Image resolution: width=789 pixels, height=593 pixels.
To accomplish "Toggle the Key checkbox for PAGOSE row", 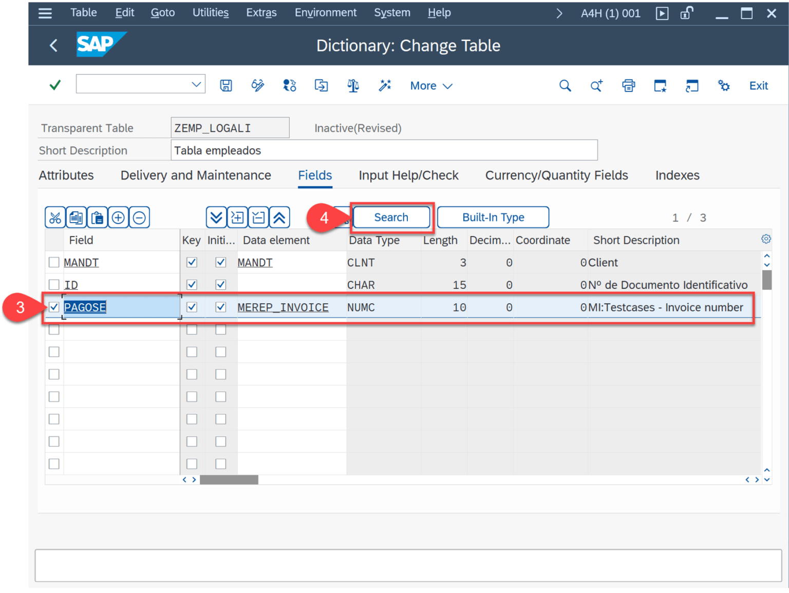I will 192,307.
